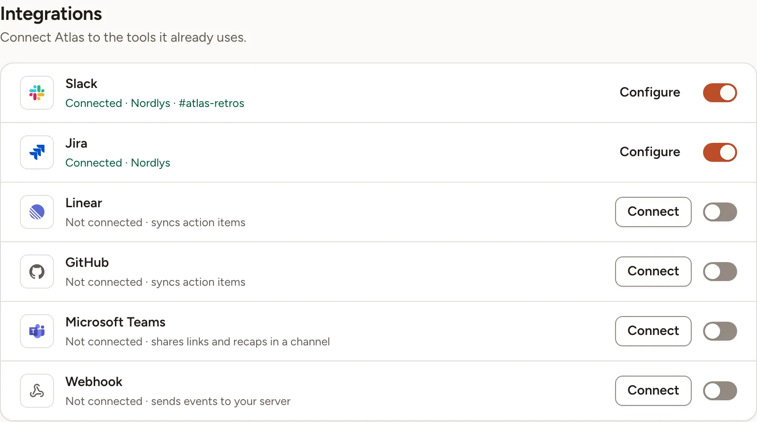Image resolution: width=757 pixels, height=422 pixels.
Task: Switch on the GitHub integration toggle
Action: click(x=720, y=272)
